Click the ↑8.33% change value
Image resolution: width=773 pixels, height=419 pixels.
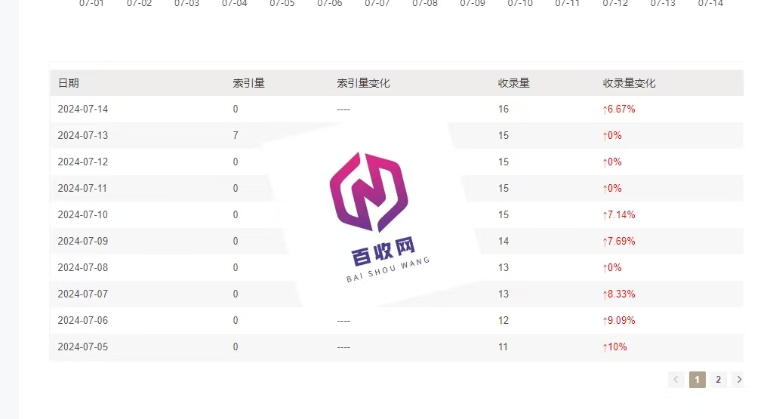pos(619,294)
